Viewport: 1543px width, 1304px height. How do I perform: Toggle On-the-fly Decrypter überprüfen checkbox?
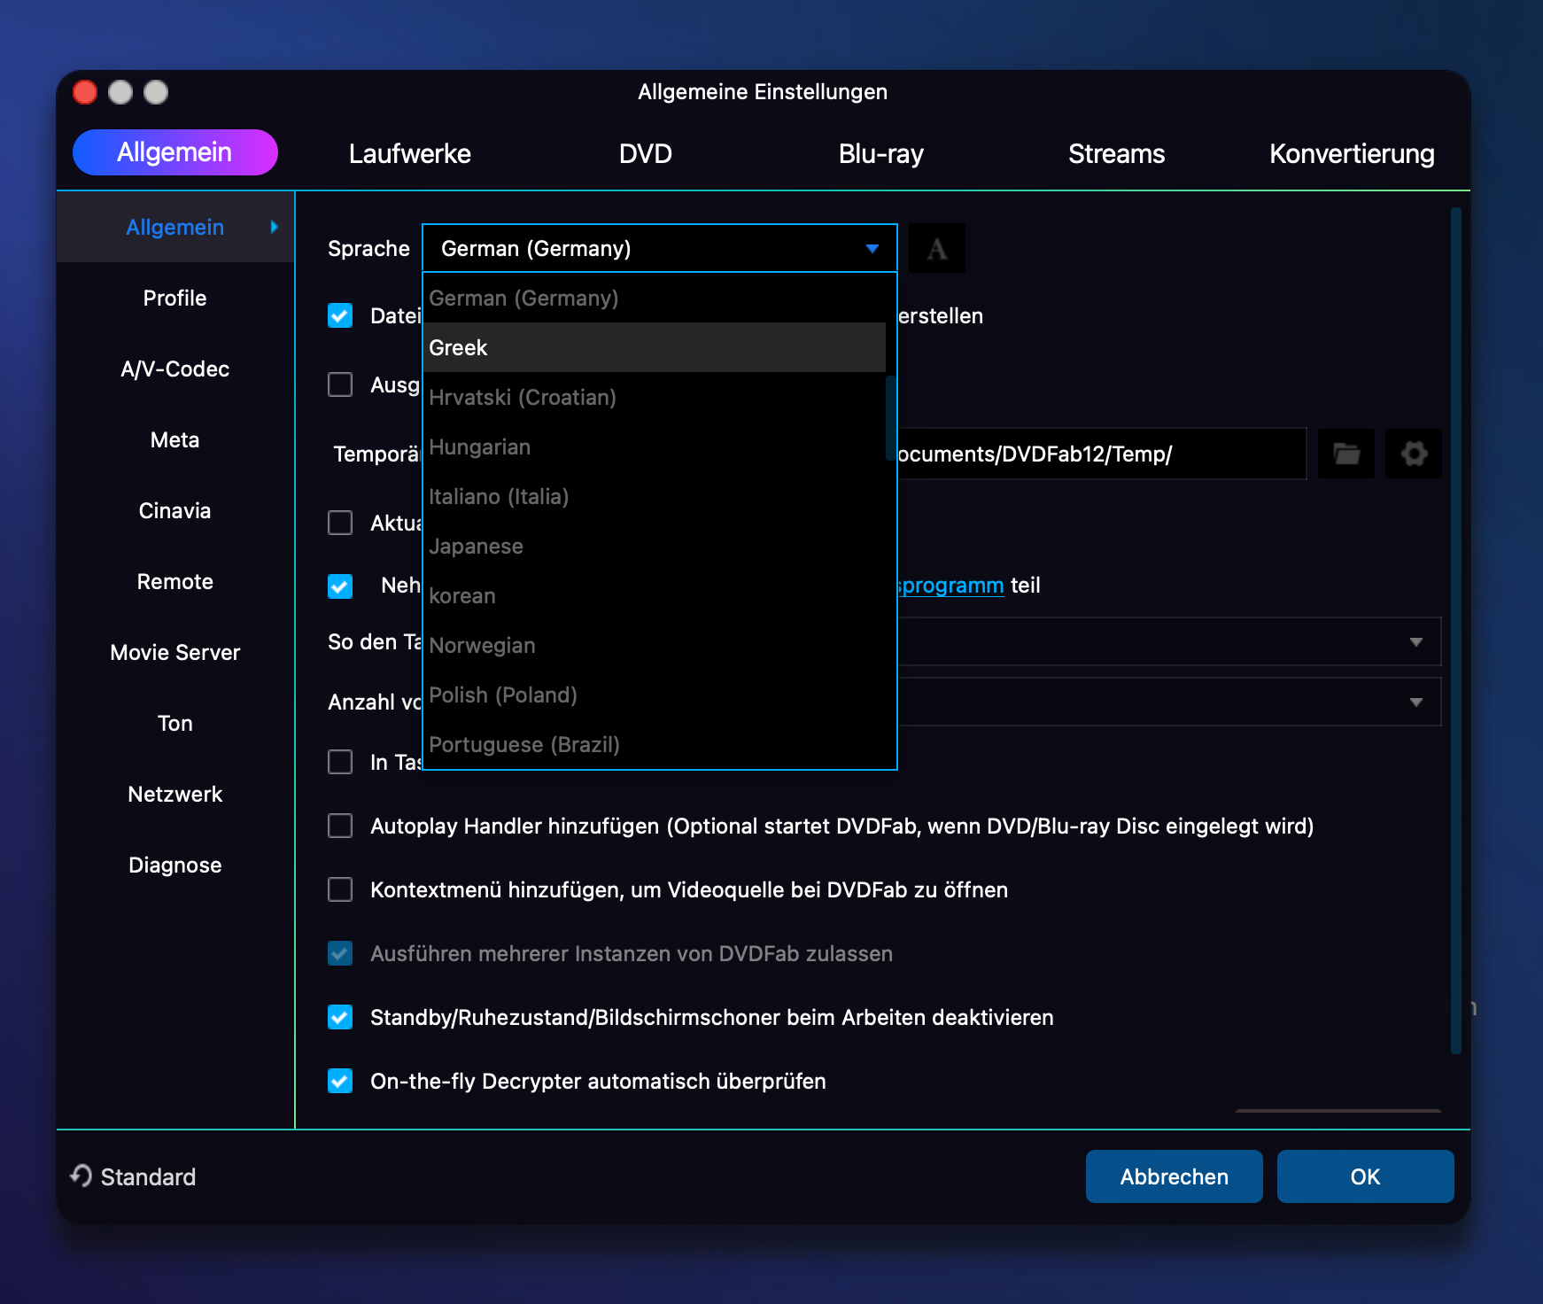[340, 1081]
